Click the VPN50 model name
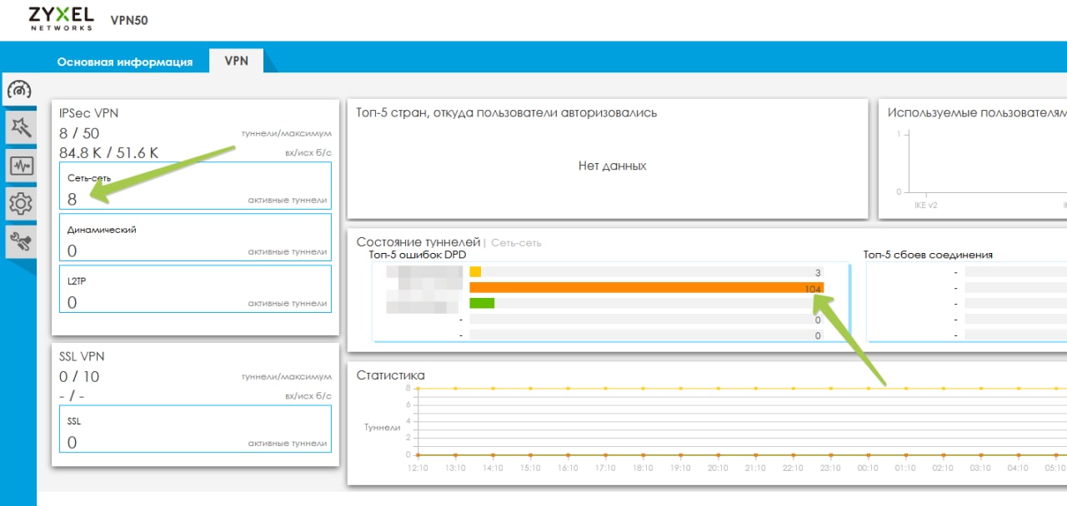Screen dimensions: 1067x506 [129, 20]
